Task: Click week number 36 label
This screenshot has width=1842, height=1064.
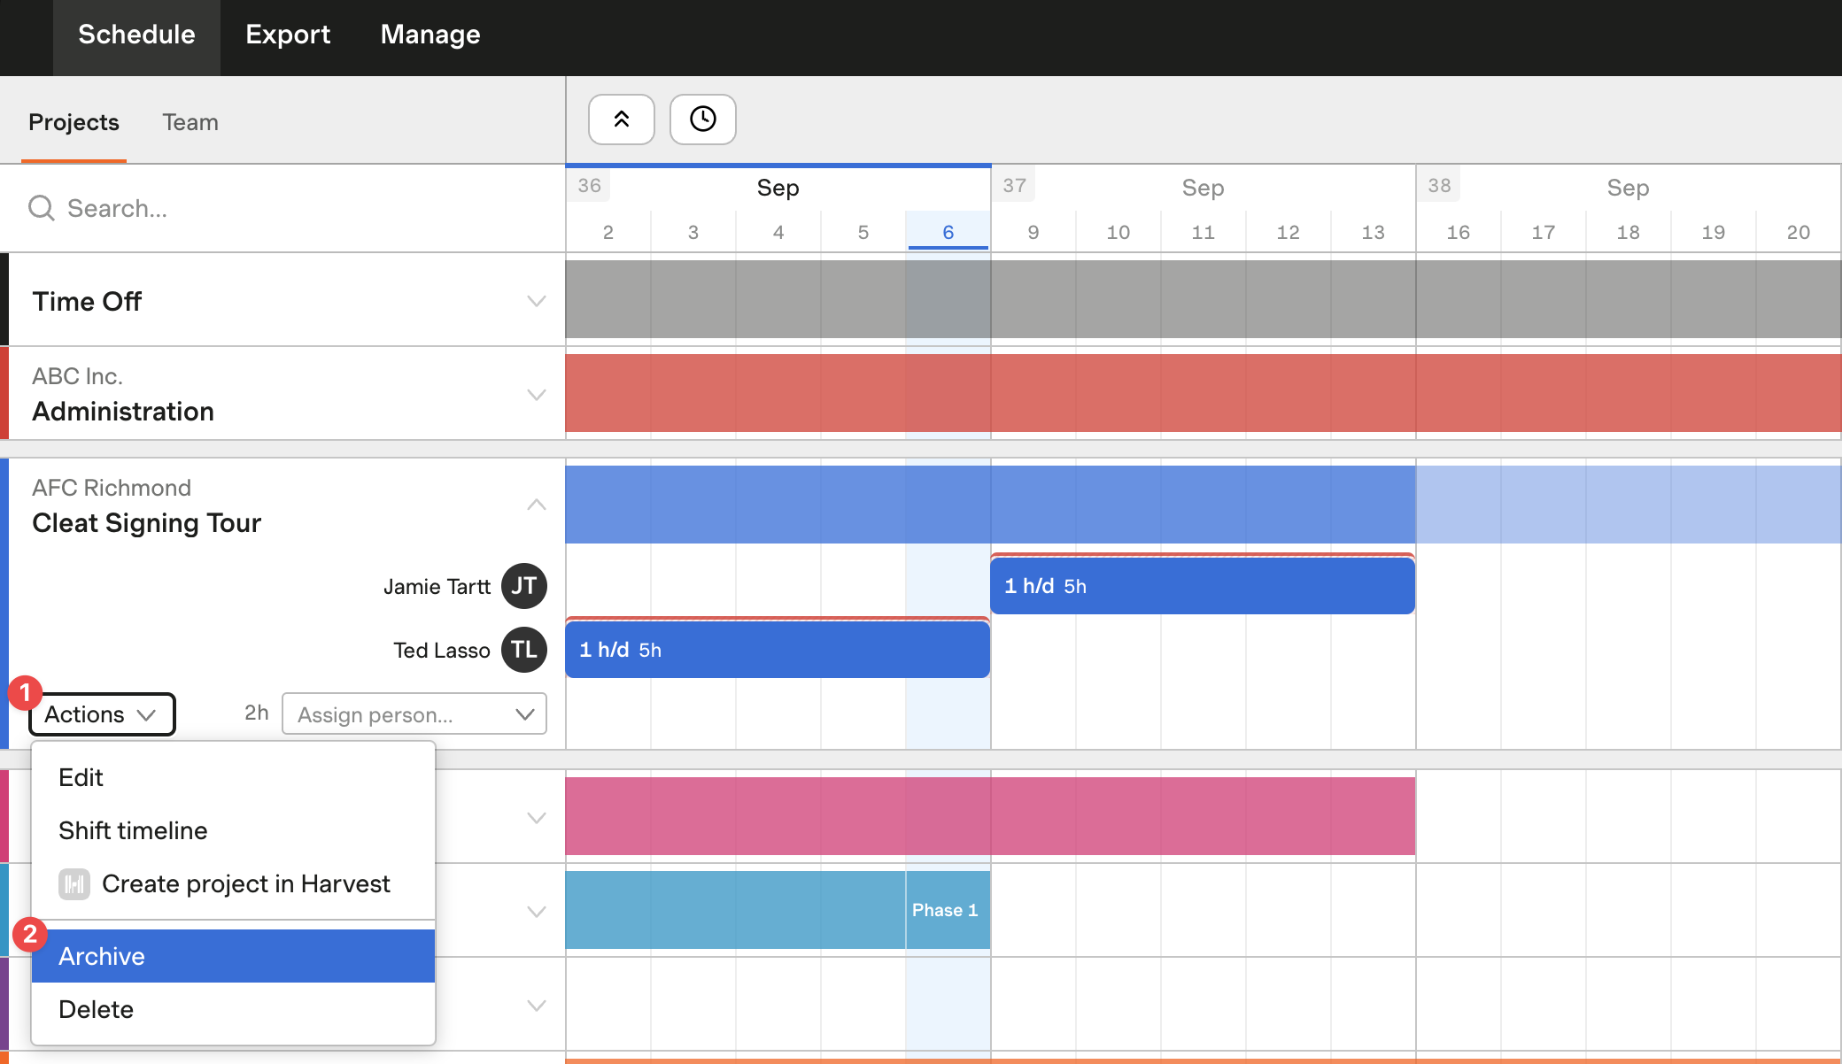Action: [x=589, y=185]
